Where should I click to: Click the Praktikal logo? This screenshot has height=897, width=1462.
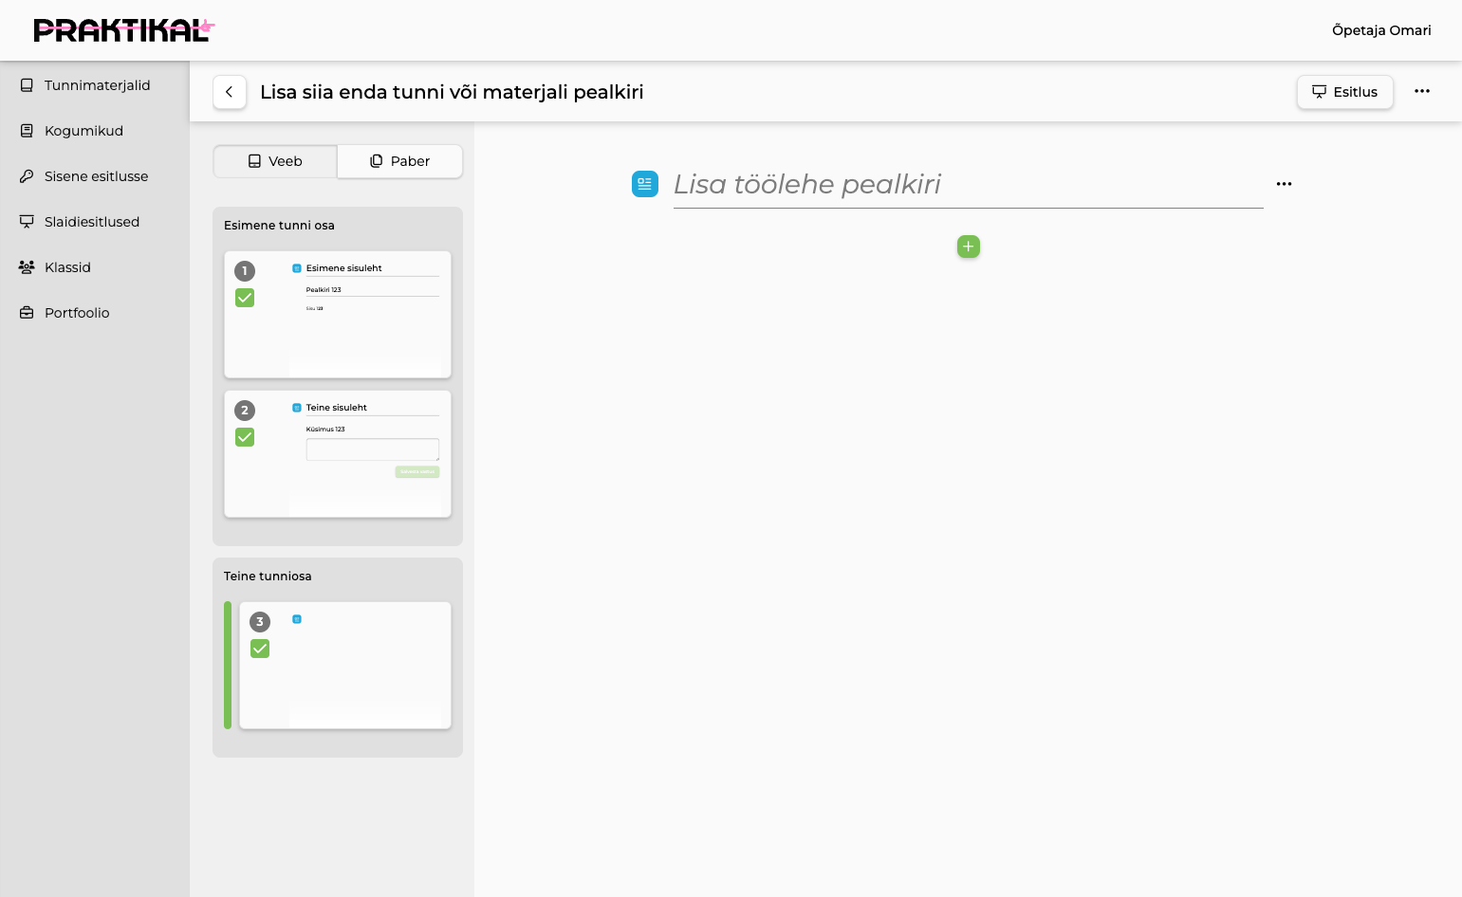pyautogui.click(x=124, y=30)
